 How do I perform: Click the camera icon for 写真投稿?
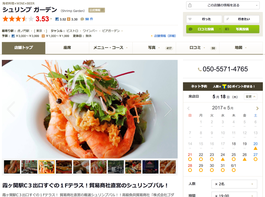point(227,29)
